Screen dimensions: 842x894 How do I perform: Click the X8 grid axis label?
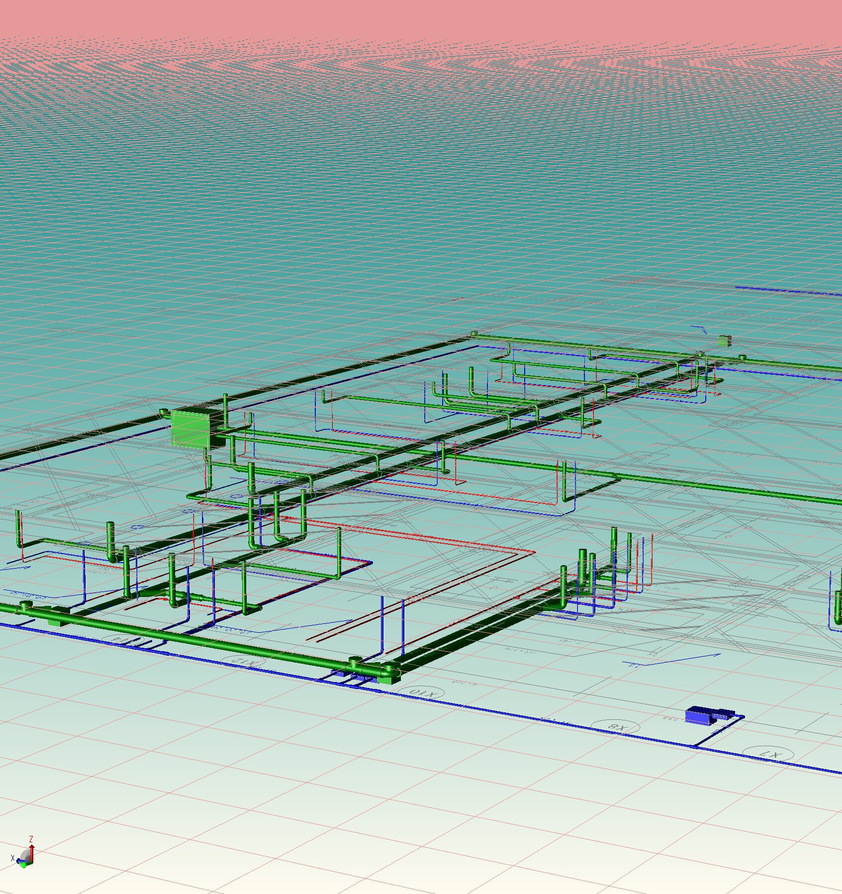click(617, 727)
